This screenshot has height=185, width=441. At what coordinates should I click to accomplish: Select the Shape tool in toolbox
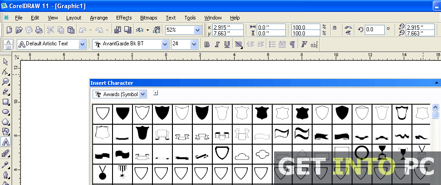[5, 72]
